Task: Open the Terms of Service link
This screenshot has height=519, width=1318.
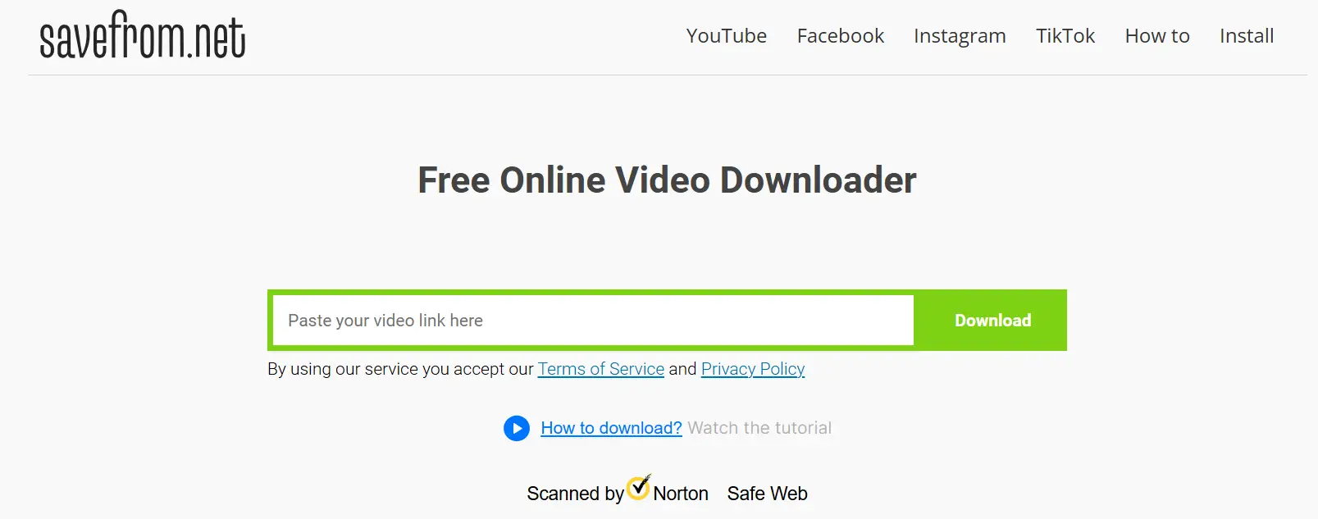Action: click(601, 369)
